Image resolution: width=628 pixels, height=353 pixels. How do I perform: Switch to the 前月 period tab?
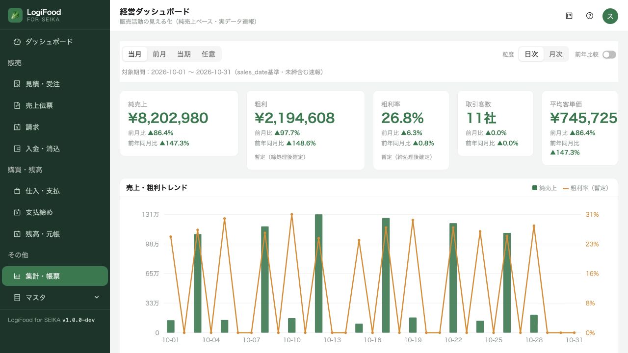click(x=159, y=54)
